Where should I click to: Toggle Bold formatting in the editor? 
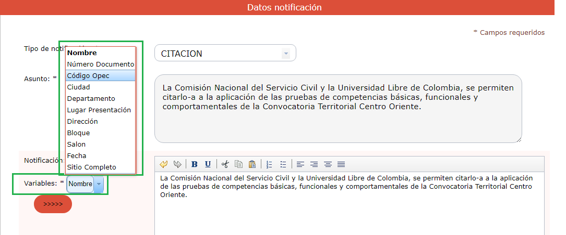click(x=195, y=164)
